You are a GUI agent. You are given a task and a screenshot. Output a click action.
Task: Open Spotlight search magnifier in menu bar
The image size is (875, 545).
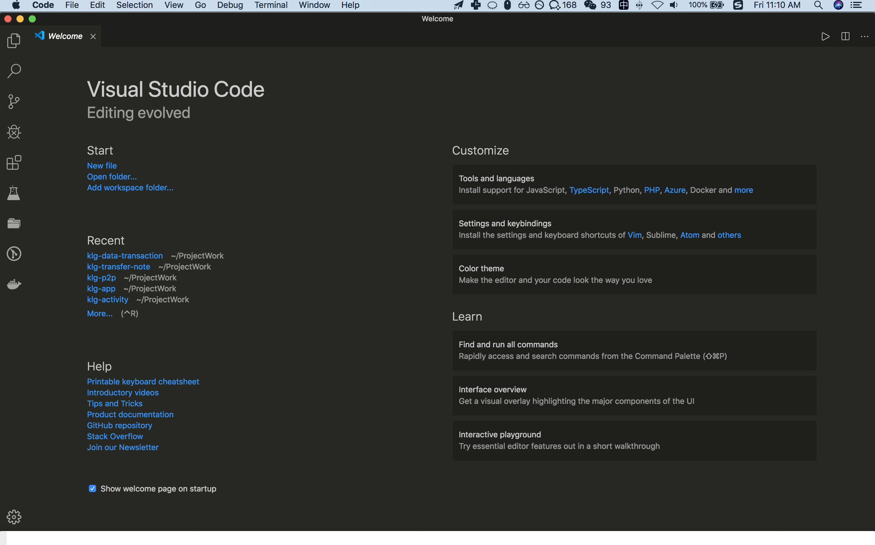818,5
